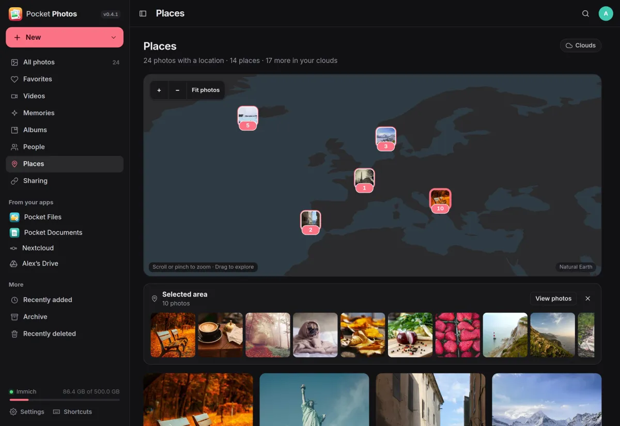Click View photos button
Image resolution: width=620 pixels, height=426 pixels.
pos(553,298)
